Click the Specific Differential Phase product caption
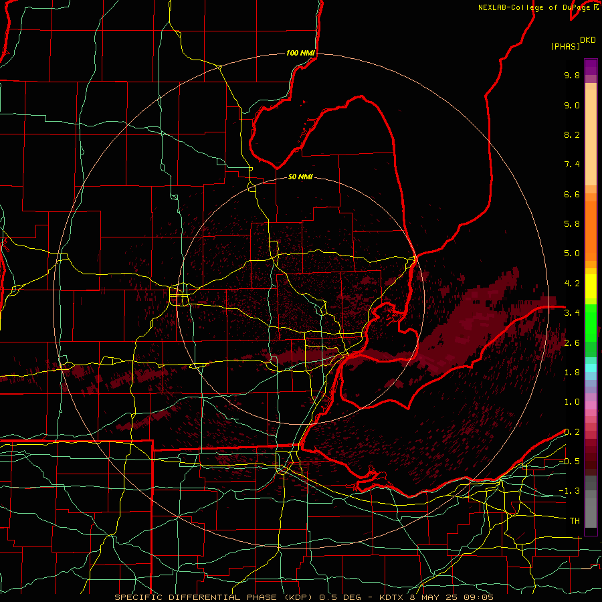This screenshot has height=602, width=602. [x=304, y=597]
